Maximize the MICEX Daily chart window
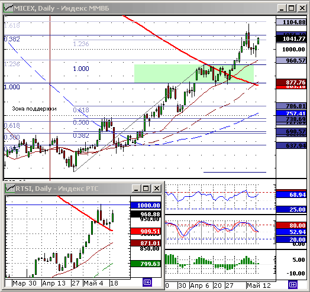This screenshot has width=310, height=292. [291, 8]
